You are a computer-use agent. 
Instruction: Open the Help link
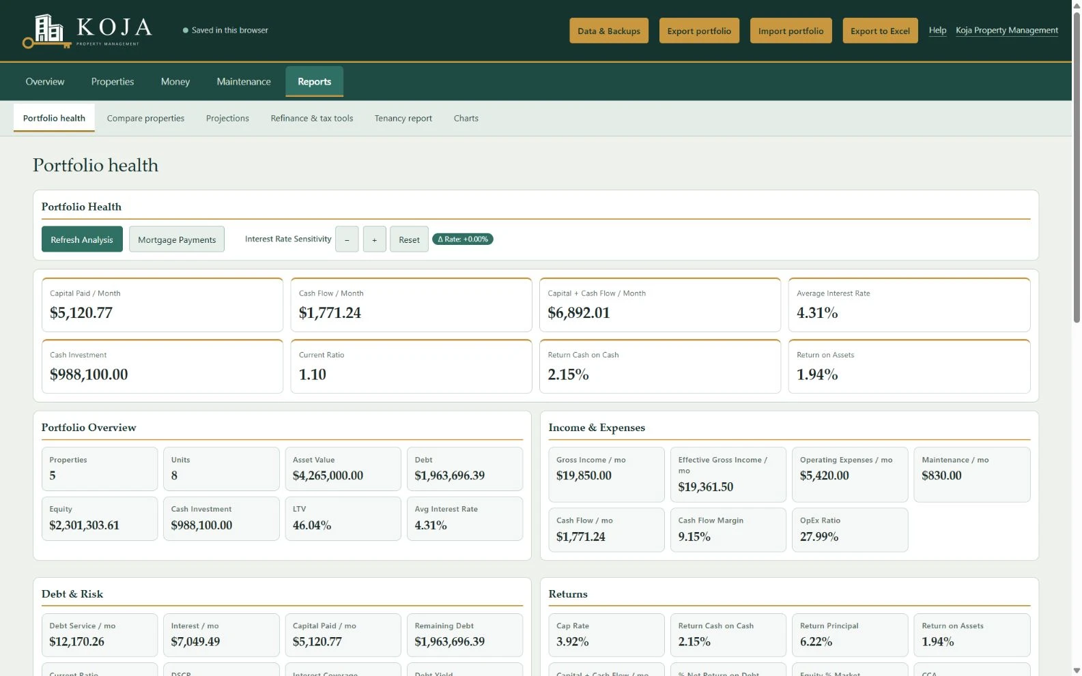(937, 30)
